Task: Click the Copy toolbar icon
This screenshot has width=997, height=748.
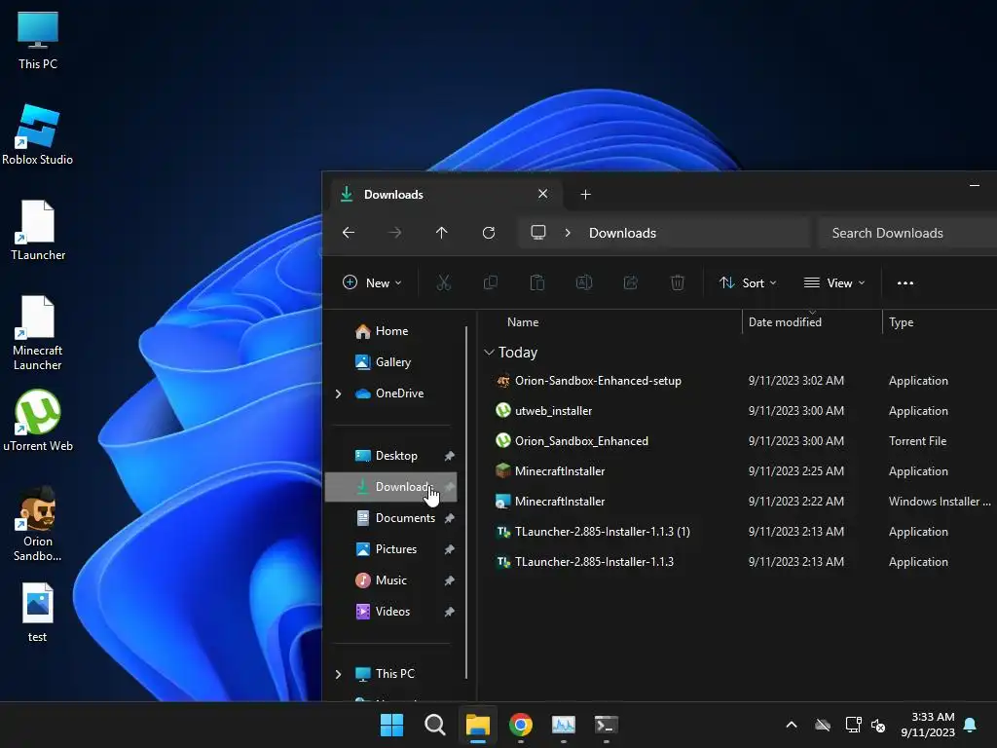Action: (x=491, y=283)
